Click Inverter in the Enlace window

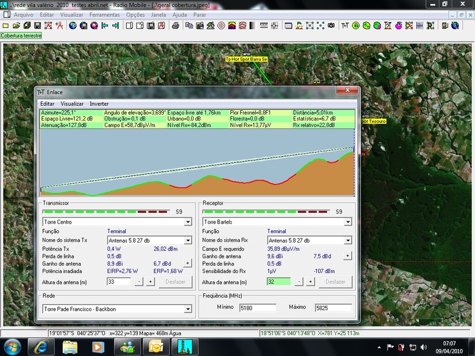click(99, 104)
